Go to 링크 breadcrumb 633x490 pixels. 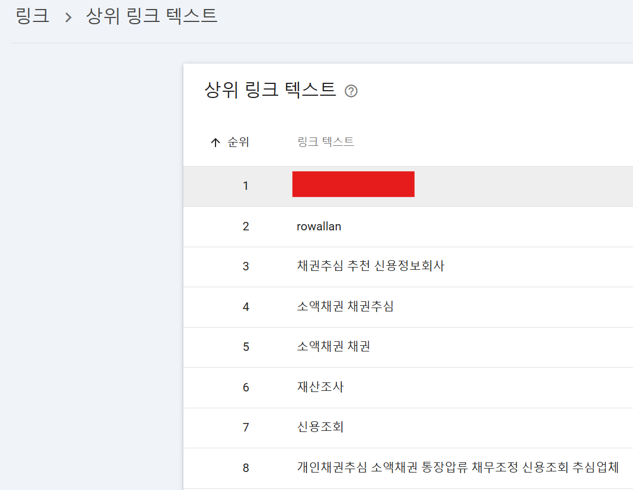click(x=32, y=16)
